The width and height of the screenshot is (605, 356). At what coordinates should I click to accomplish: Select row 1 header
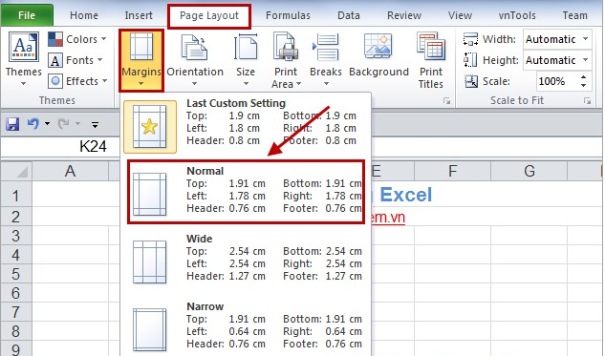click(16, 196)
